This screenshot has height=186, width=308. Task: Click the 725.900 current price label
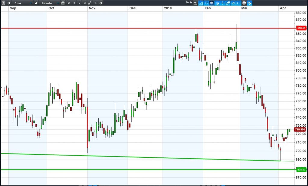click(x=300, y=129)
